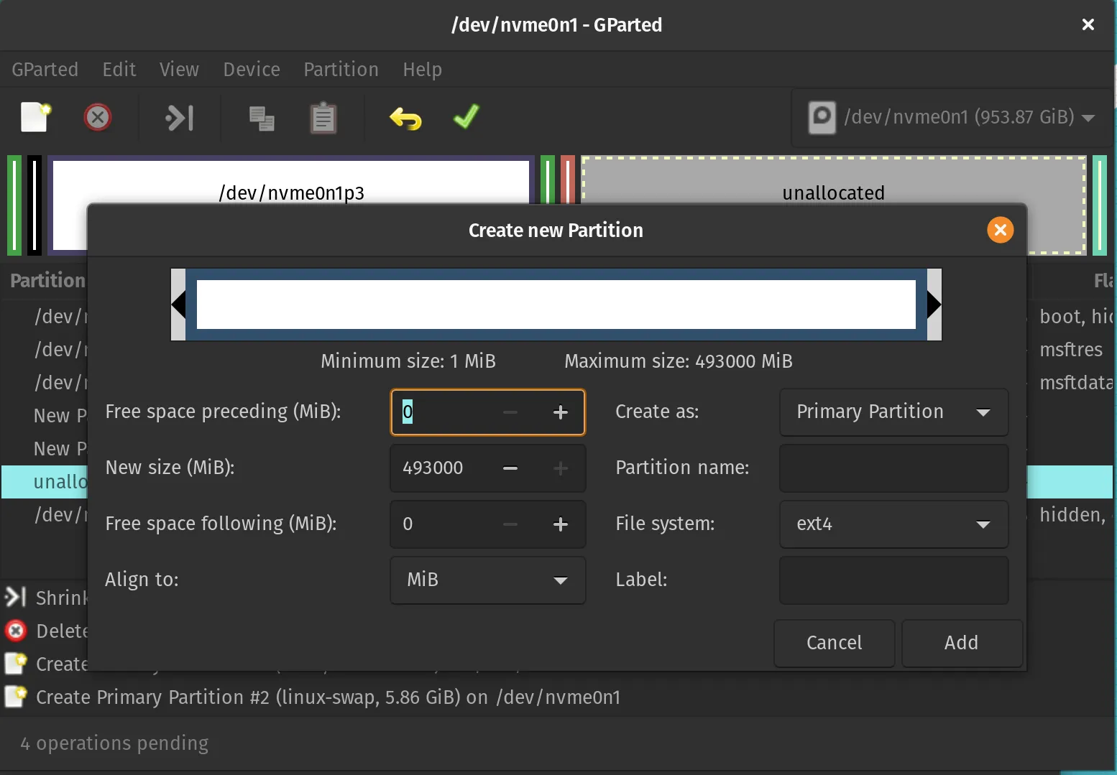1117x775 pixels.
Task: Click the Label input field
Action: (x=893, y=580)
